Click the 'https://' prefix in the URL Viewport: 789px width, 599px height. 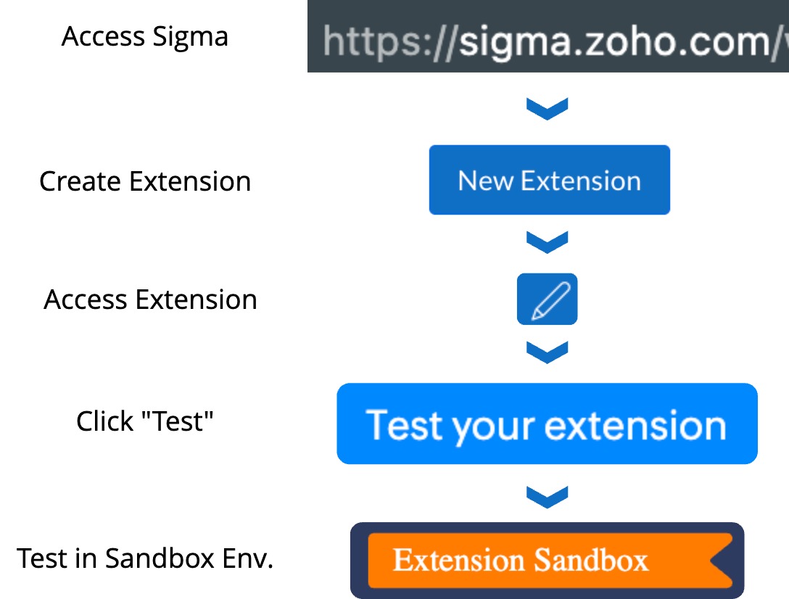tap(390, 42)
